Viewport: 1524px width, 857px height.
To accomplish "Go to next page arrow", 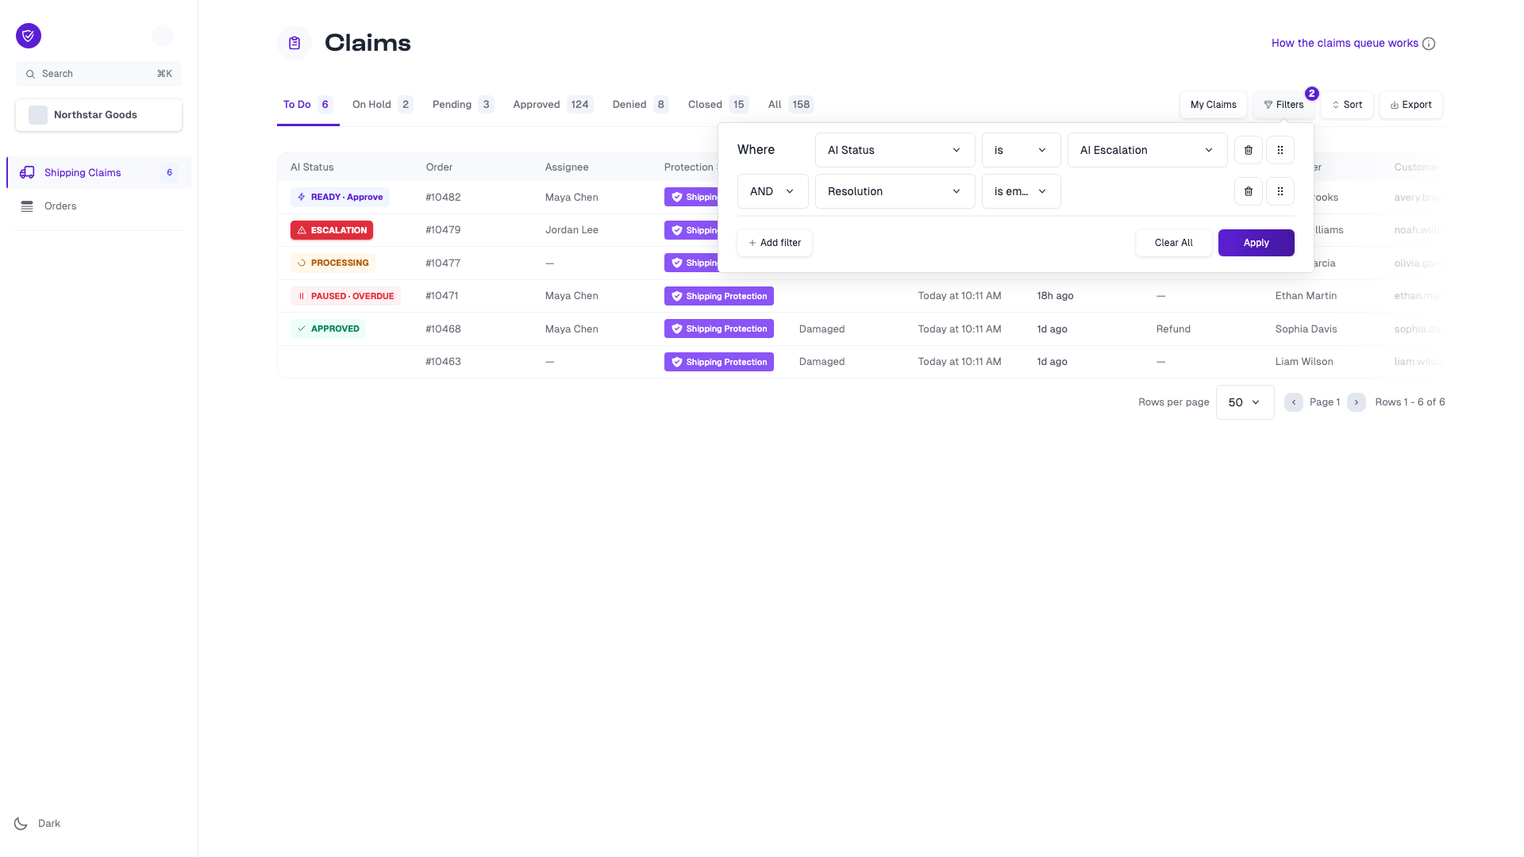I will coord(1357,402).
